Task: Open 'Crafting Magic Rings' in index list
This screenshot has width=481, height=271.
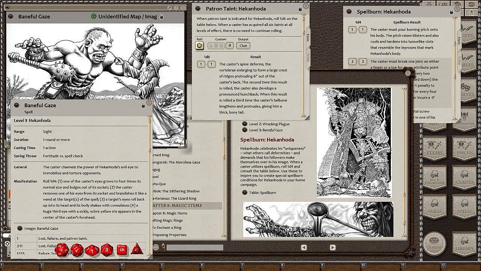Action: click(x=167, y=220)
